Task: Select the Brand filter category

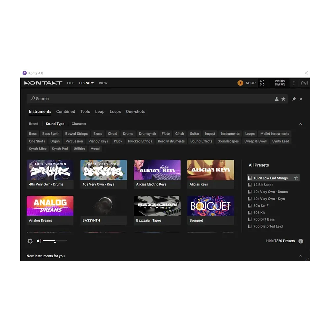Action: 33,124
